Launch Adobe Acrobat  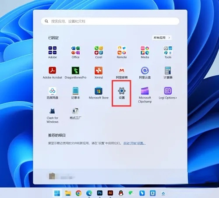point(53,73)
